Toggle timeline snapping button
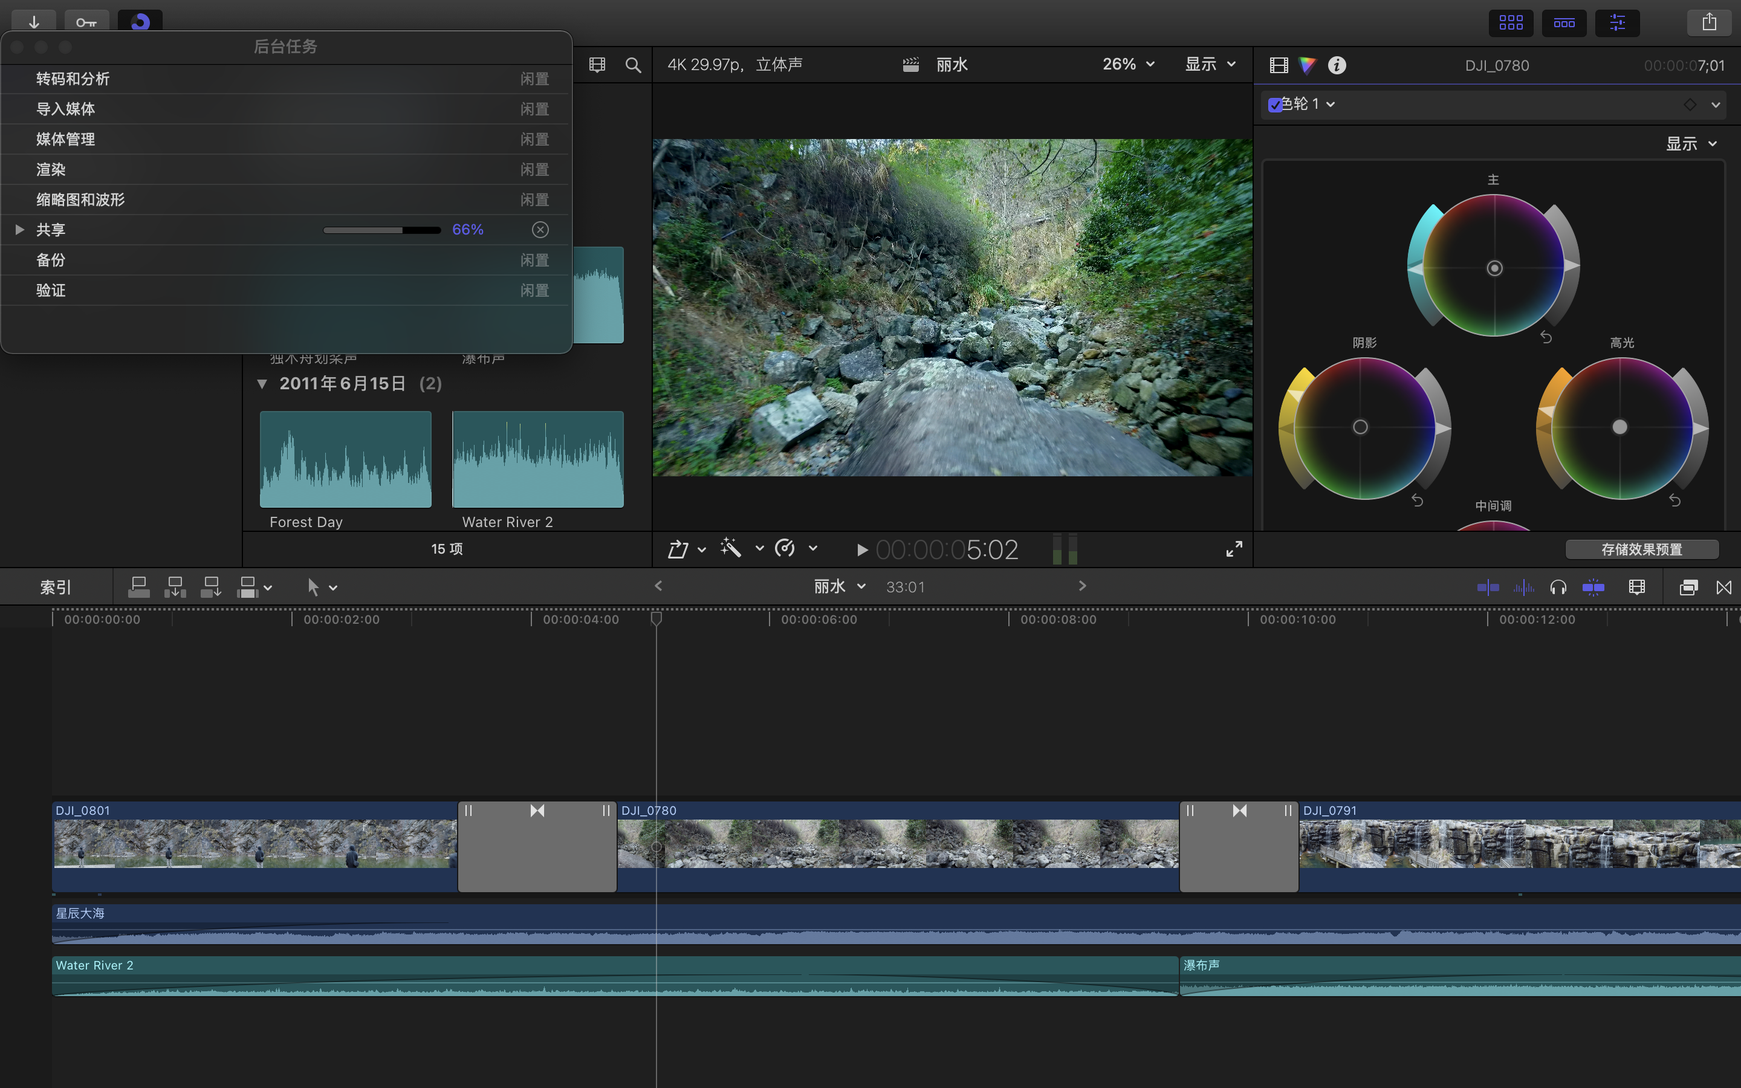 pyautogui.click(x=1593, y=587)
